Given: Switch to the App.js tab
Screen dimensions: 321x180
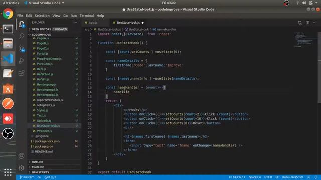Looking at the screenshot, I should [93, 23].
